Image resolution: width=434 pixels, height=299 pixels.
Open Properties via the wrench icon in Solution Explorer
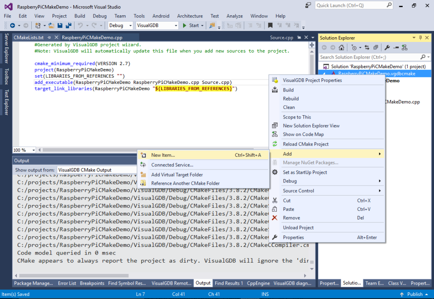pos(387,47)
